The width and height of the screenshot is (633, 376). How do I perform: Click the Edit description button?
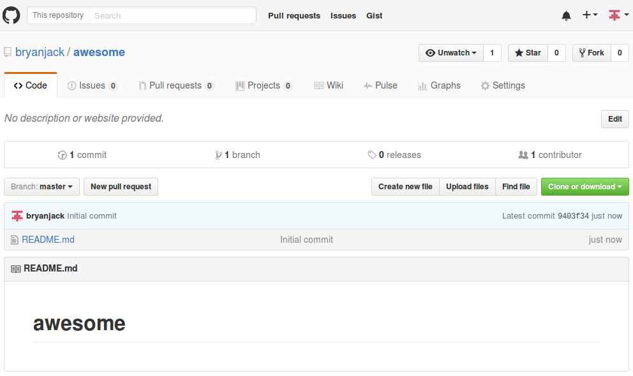(615, 119)
